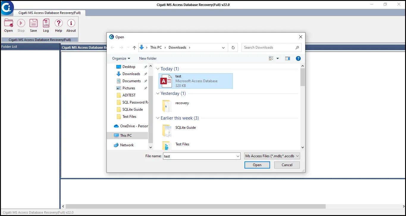
Task: Click the Open toolbar icon
Action: pyautogui.click(x=9, y=23)
